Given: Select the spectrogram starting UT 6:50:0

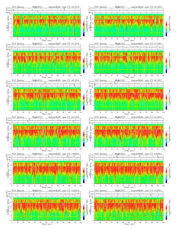Looking at the screenshot, I should [129, 25].
